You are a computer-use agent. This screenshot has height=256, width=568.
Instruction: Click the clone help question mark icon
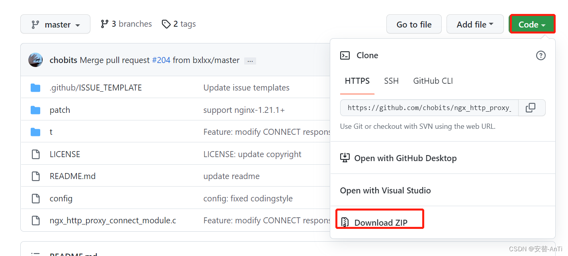click(x=541, y=55)
